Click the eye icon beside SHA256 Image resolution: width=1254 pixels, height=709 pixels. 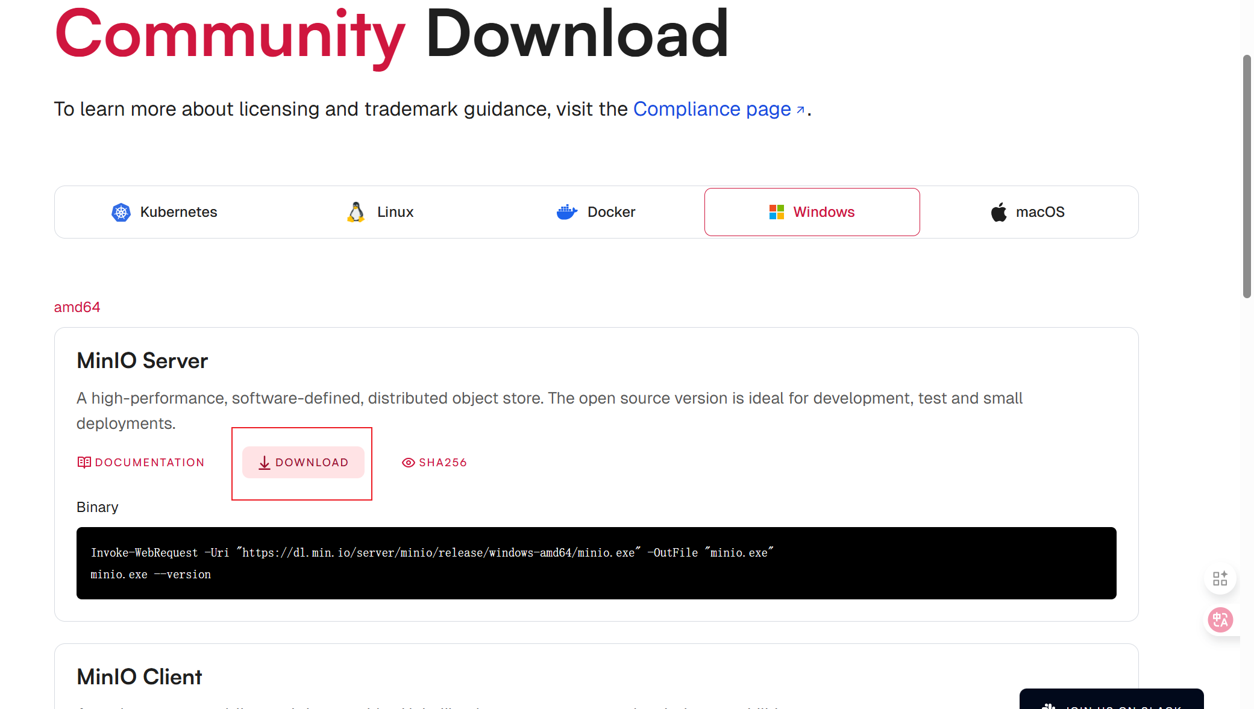(409, 463)
